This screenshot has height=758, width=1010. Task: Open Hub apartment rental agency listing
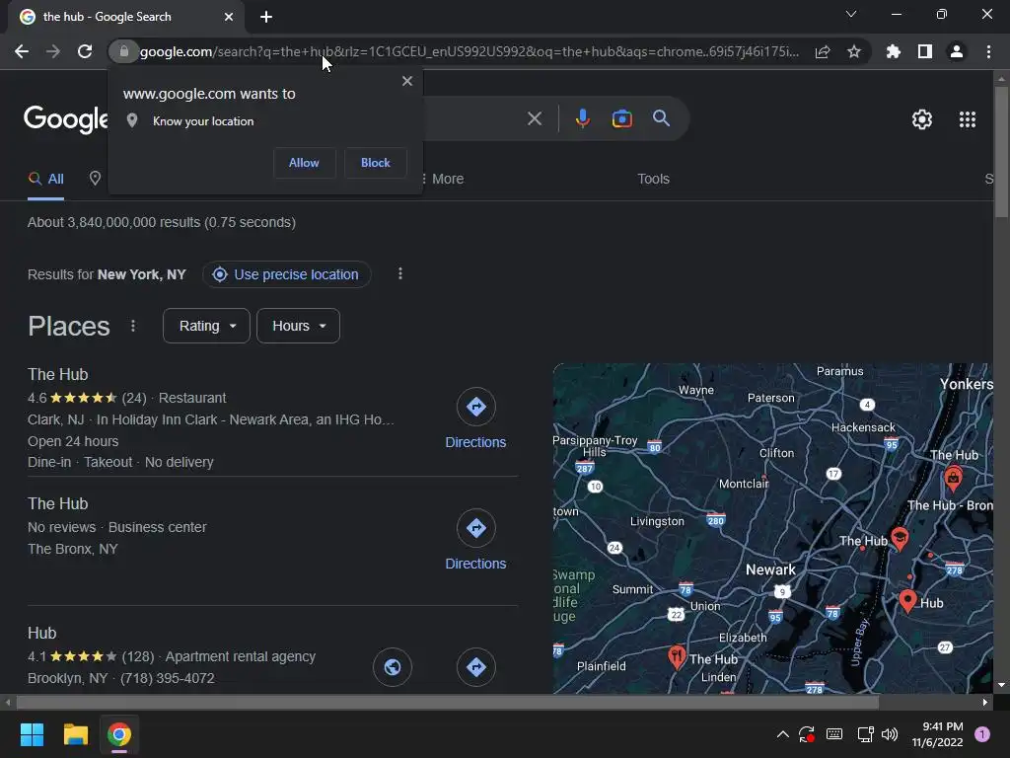41,633
